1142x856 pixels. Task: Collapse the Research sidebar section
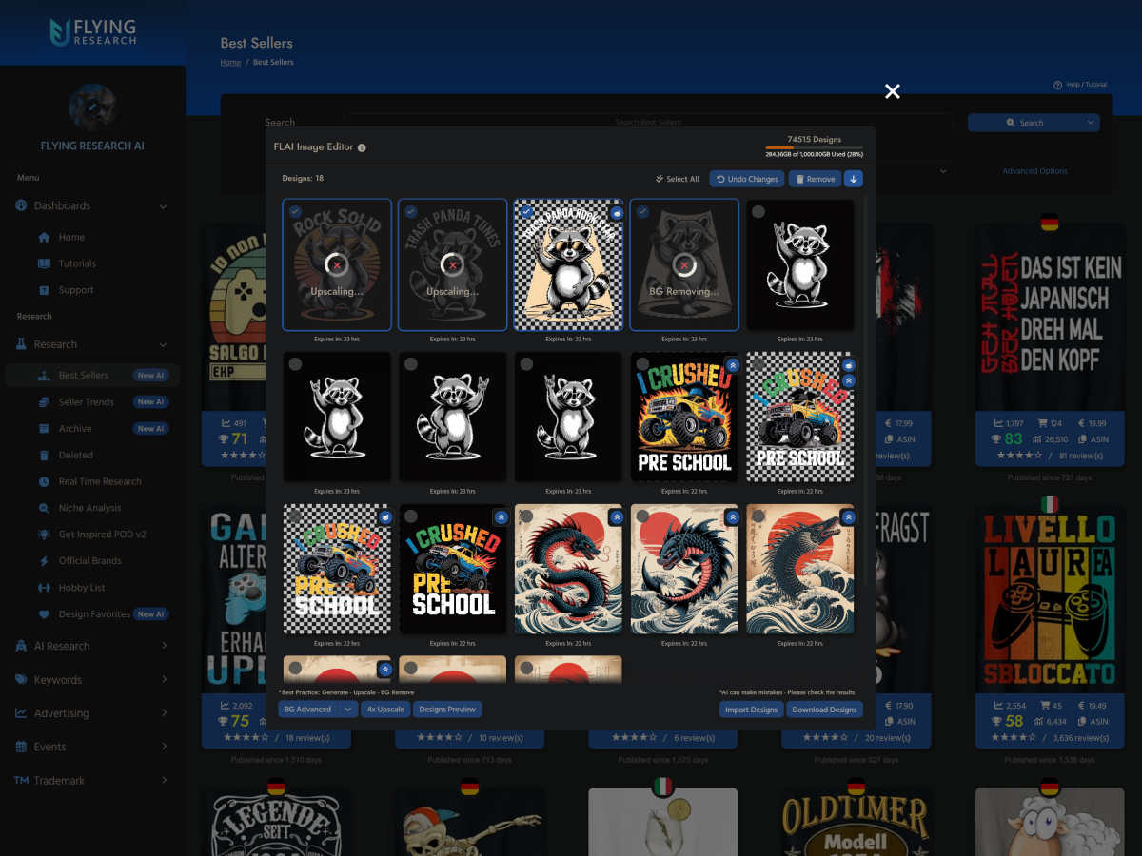pos(163,345)
